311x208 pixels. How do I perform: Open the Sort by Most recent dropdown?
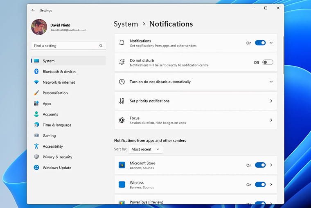tap(145, 149)
